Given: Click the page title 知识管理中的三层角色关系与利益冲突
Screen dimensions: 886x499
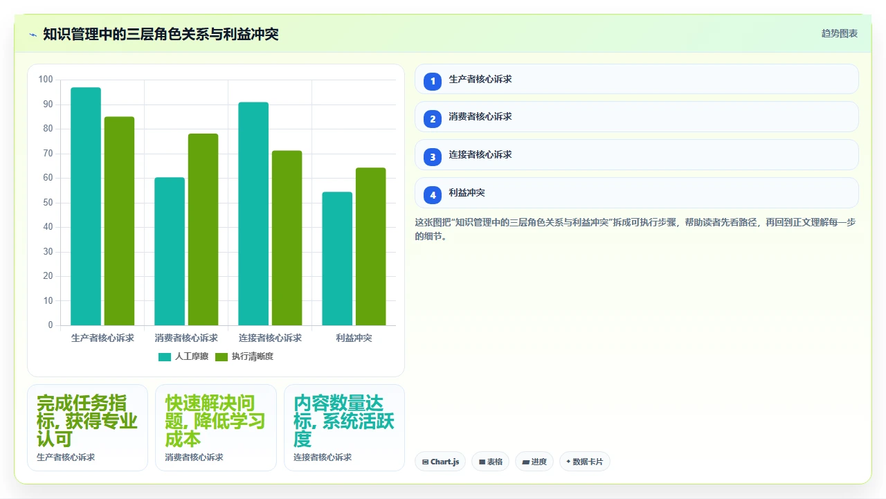Looking at the screenshot, I should coord(161,34).
